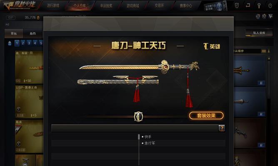Open the 游戏商城 store tab
278x166 pixels.
pyautogui.click(x=133, y=6)
